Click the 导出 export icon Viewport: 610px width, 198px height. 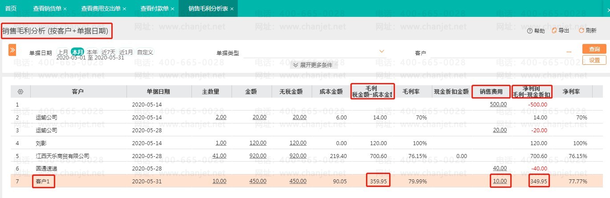(x=554, y=31)
